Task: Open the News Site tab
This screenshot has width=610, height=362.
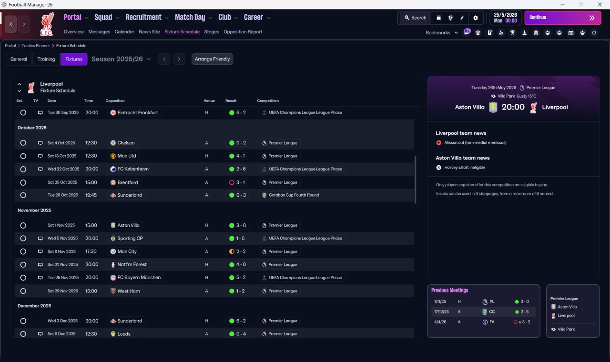Action: click(149, 32)
